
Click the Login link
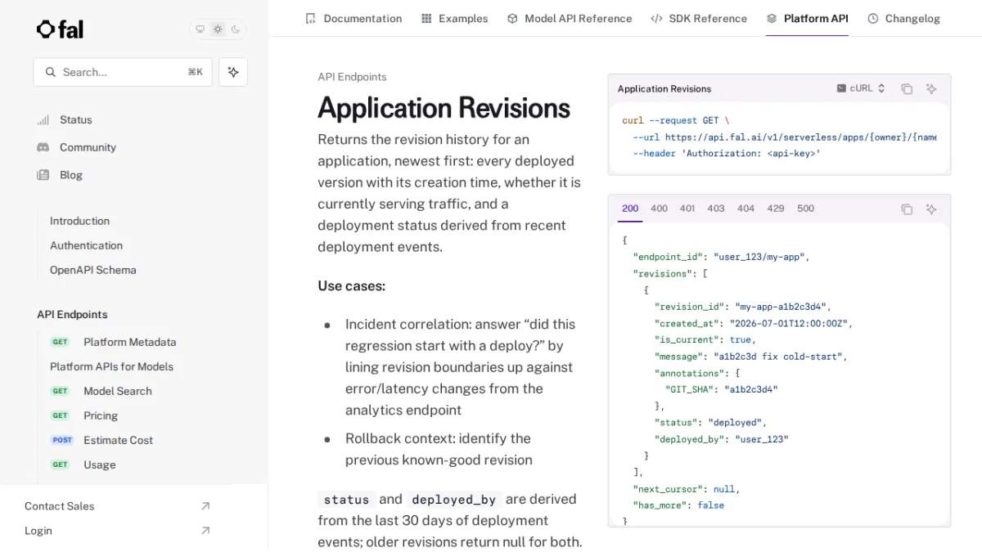(38, 531)
